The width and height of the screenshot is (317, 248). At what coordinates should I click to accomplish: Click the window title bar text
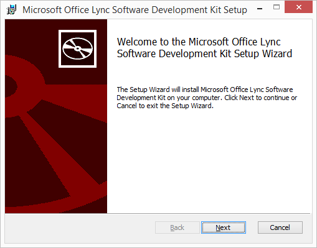click(x=135, y=10)
